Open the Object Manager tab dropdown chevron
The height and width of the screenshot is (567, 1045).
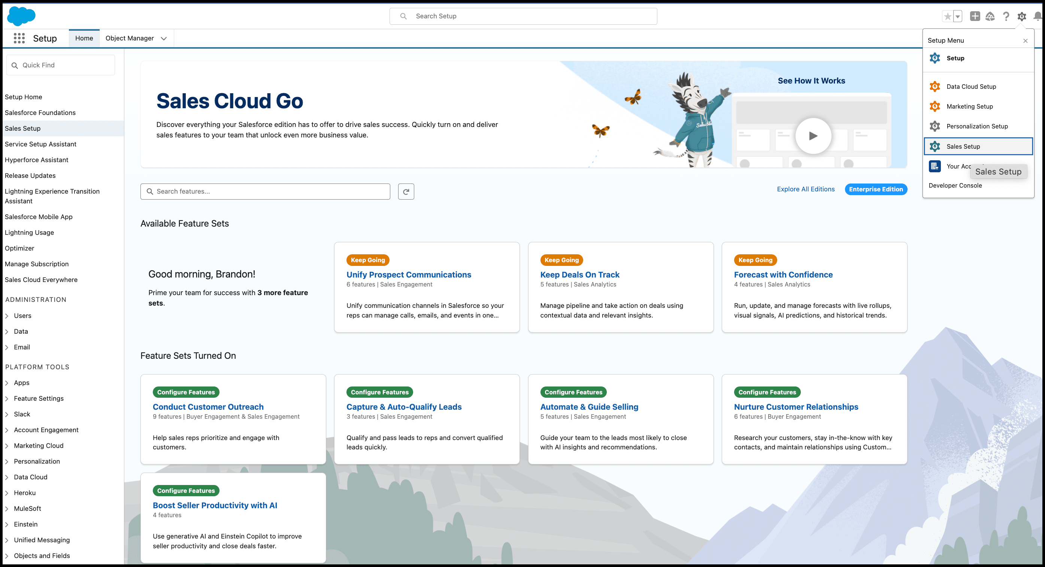coord(164,39)
